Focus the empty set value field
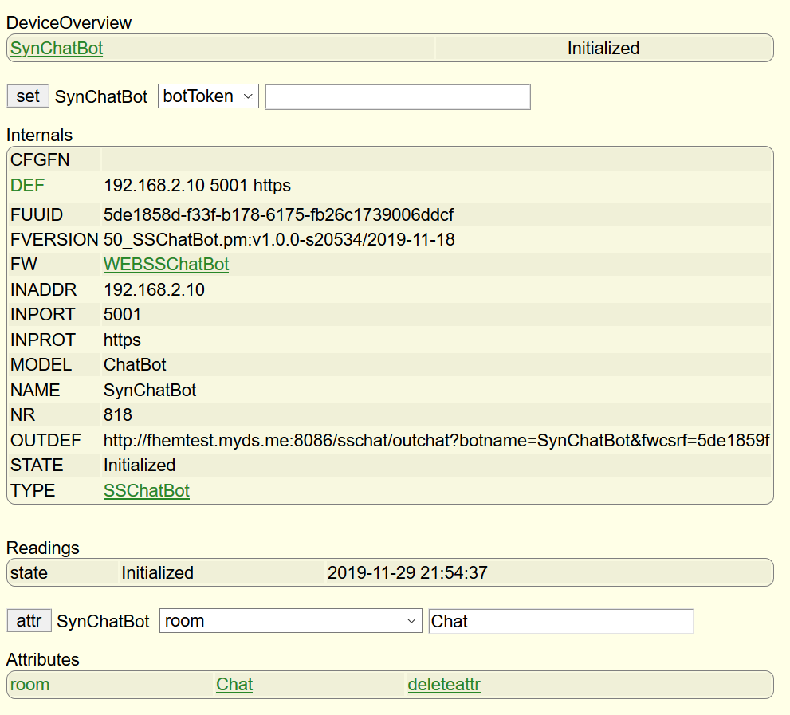Viewport: 790px width, 715px height. (x=398, y=96)
